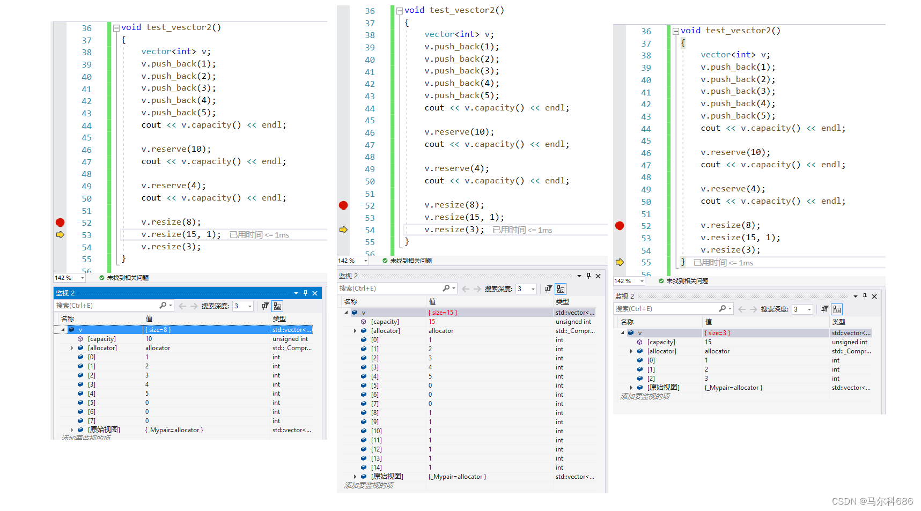The height and width of the screenshot is (511, 921).
Task: Collapse test_vesctor2 function in middle editor
Action: (x=399, y=11)
